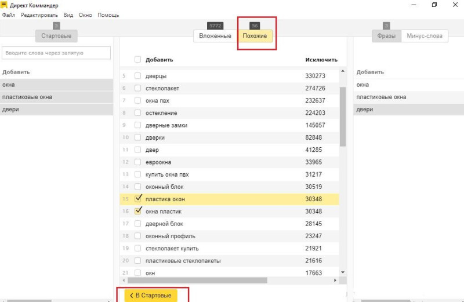Click the 5772 counter badge above Вложенные
The height and width of the screenshot is (302, 464).
(x=215, y=26)
